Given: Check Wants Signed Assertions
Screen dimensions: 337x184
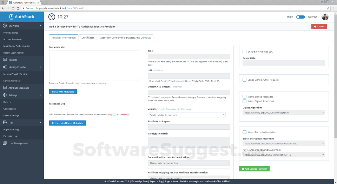Looking at the screenshot, I should pos(244,101).
